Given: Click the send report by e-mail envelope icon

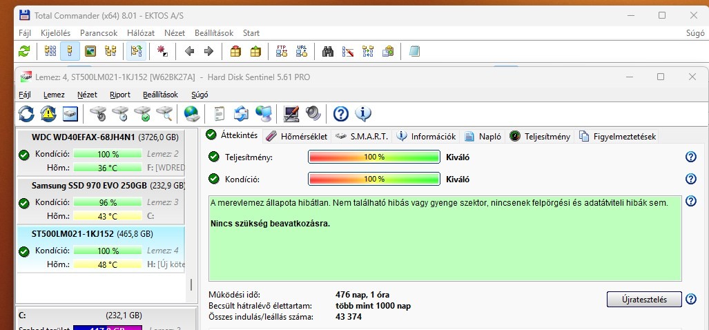Looking at the screenshot, I should pos(241,113).
